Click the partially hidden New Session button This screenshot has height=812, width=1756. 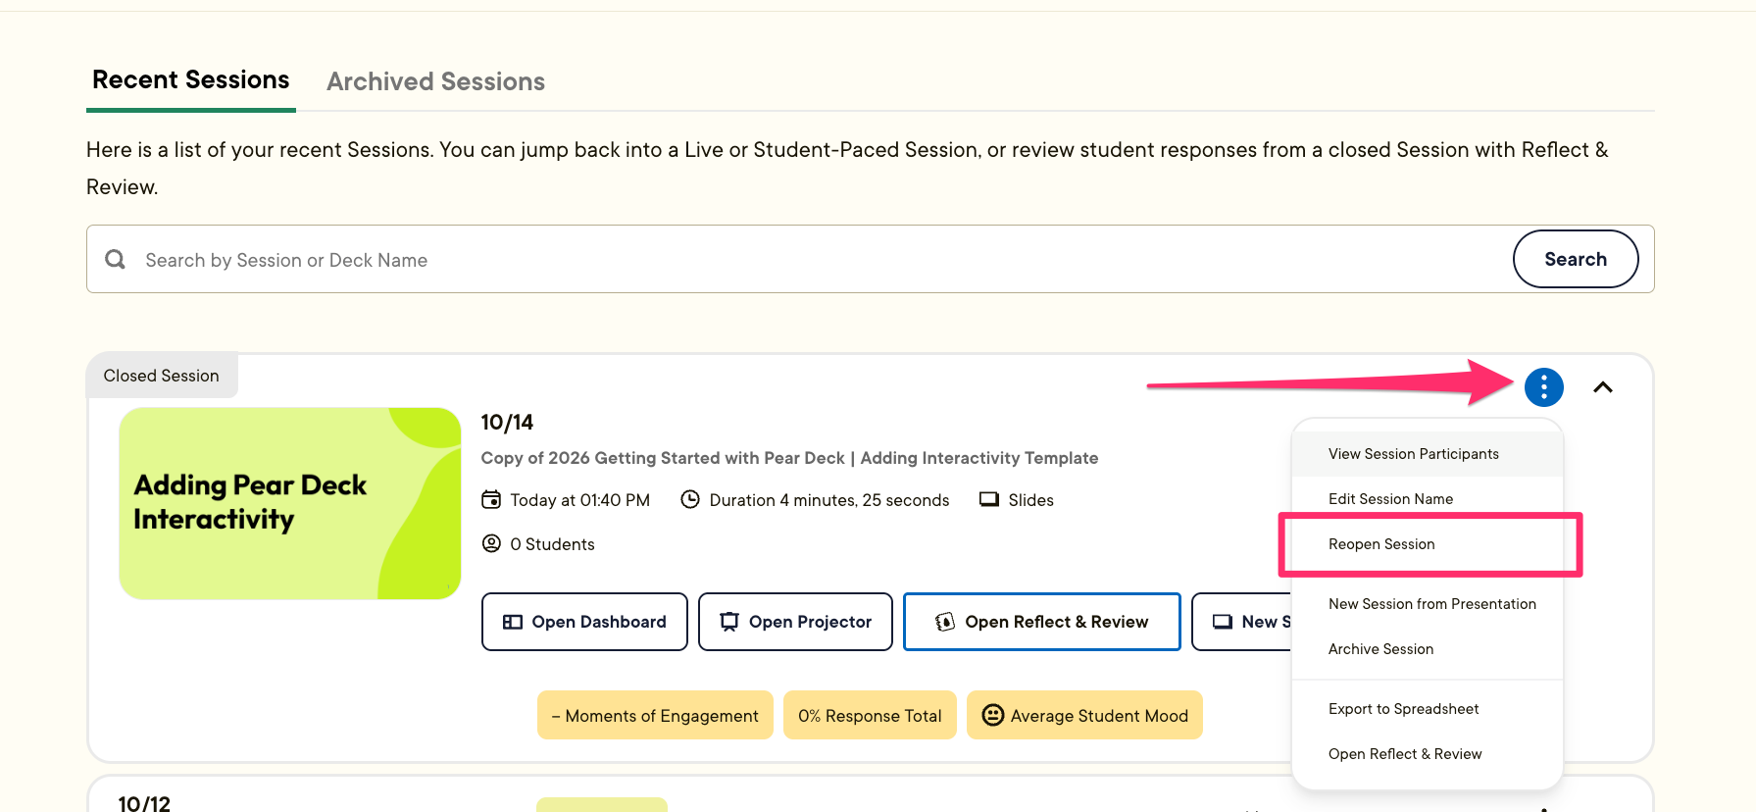tap(1242, 622)
